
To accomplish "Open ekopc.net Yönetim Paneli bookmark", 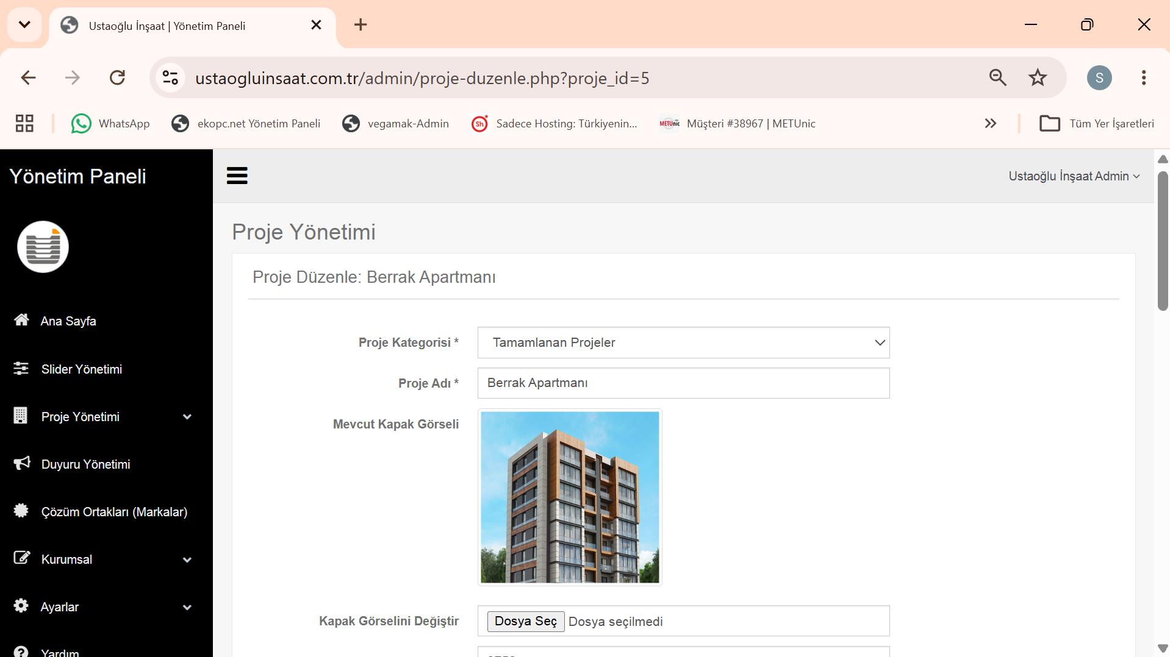I will 246,123.
